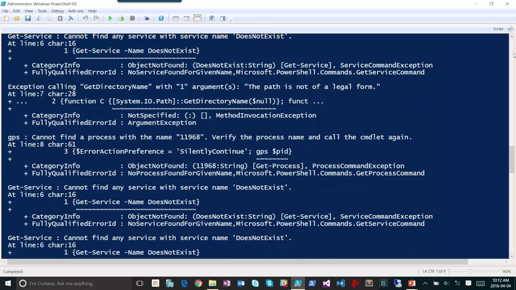This screenshot has height=290, width=516.
Task: Click the Script label
Action: [x=498, y=29]
